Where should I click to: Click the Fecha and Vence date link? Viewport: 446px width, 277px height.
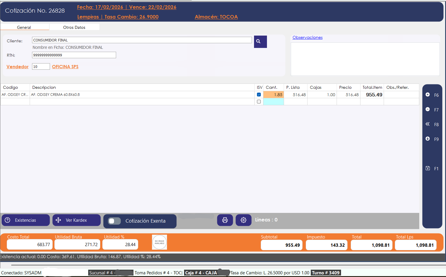[127, 7]
